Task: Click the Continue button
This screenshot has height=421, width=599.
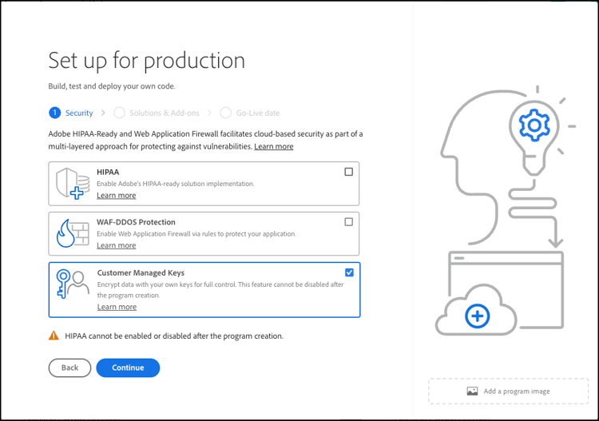Action: point(128,367)
